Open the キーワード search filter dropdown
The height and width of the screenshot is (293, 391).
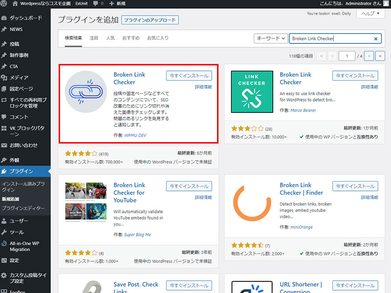tap(270, 38)
